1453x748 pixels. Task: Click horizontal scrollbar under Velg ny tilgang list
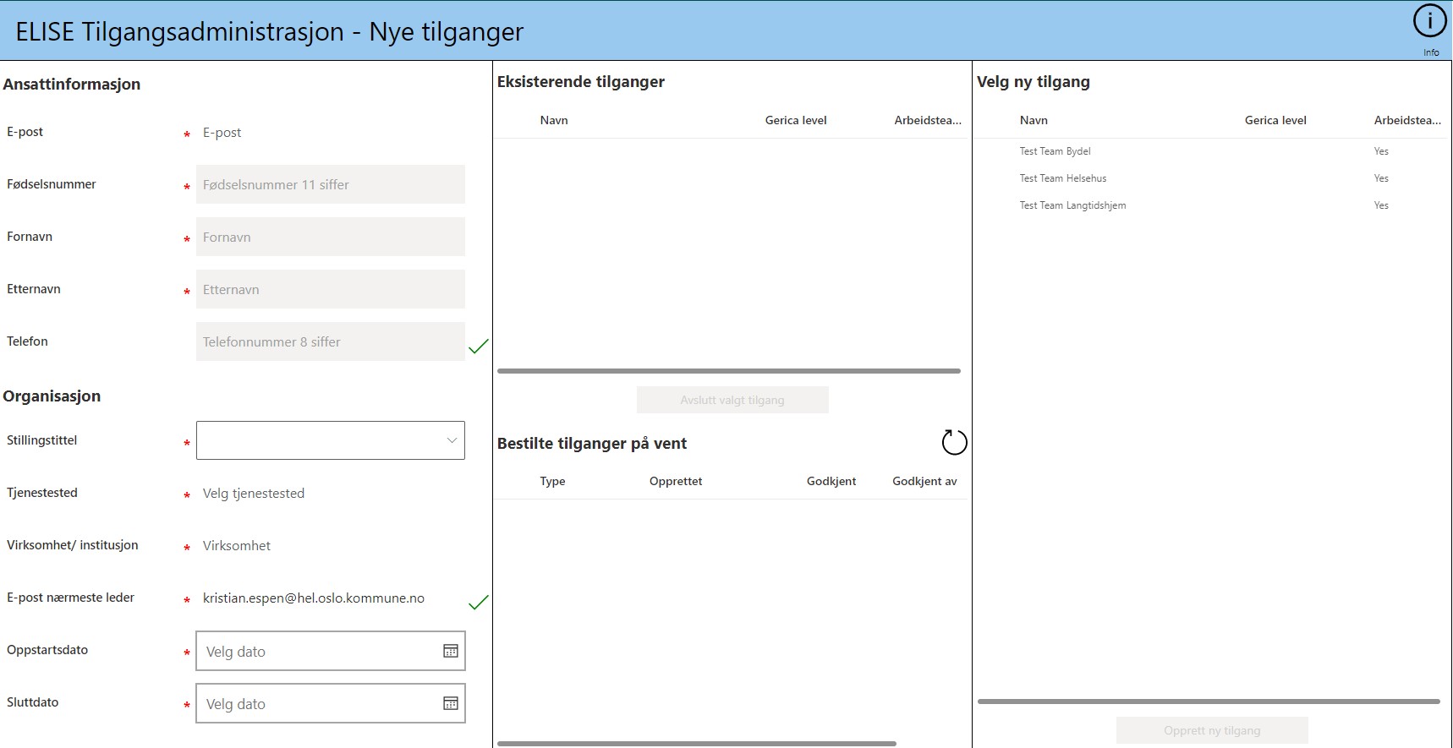coord(1209,701)
